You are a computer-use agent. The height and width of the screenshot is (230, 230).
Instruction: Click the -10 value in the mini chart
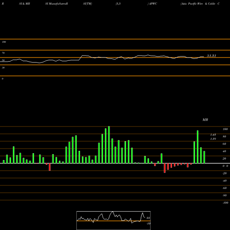tap(148, 224)
